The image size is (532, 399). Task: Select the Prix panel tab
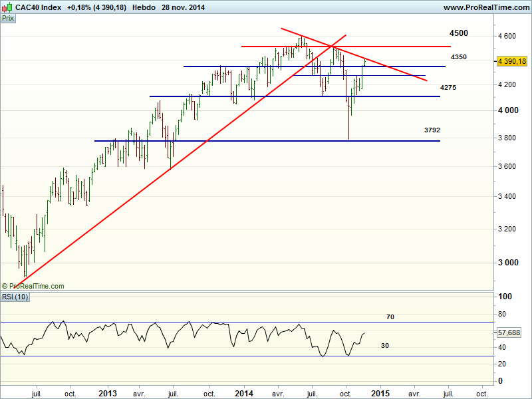pos(8,18)
